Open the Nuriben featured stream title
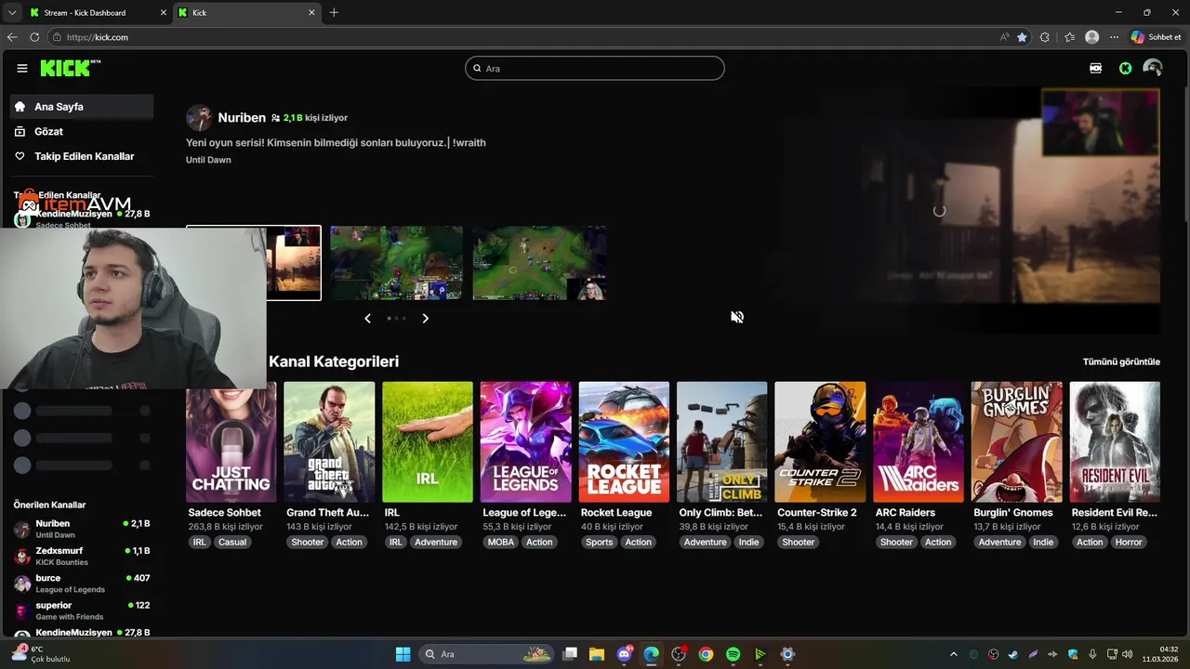The height and width of the screenshot is (669, 1190). pos(336,142)
